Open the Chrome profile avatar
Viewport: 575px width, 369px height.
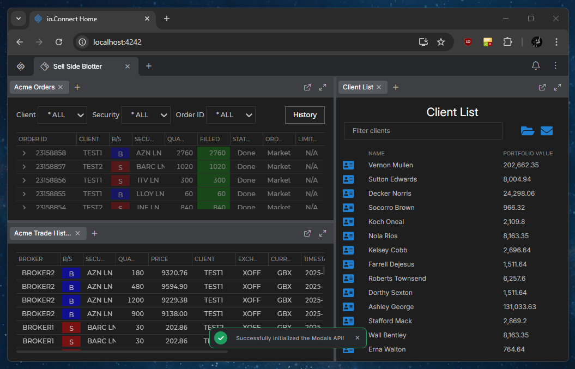536,42
